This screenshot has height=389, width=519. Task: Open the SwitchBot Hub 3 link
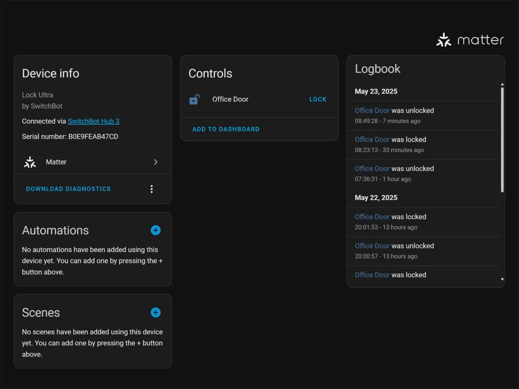[94, 122]
